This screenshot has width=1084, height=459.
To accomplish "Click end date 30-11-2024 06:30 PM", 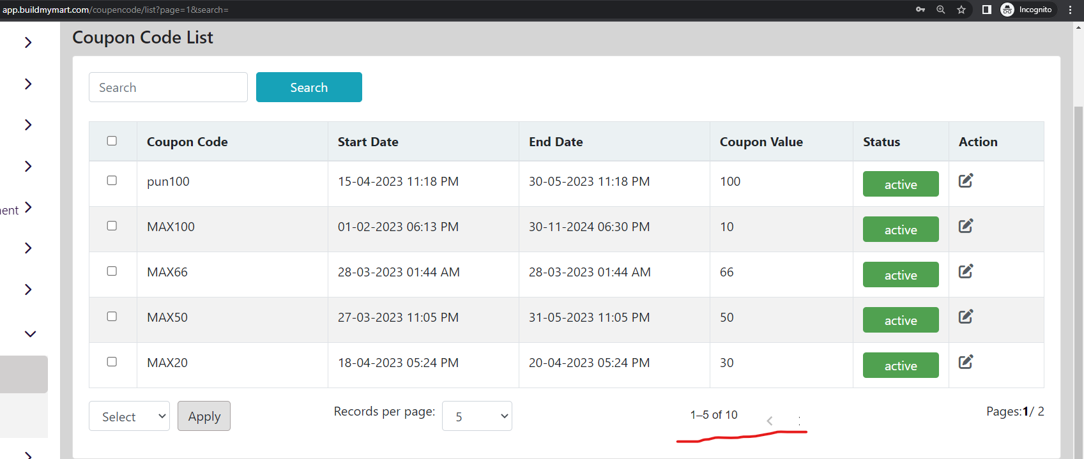I will [589, 227].
